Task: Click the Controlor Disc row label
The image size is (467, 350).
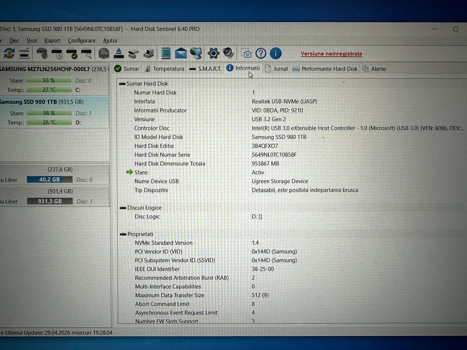Action: 152,128
